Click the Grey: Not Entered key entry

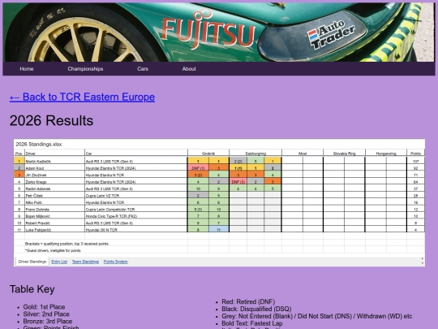(317, 317)
